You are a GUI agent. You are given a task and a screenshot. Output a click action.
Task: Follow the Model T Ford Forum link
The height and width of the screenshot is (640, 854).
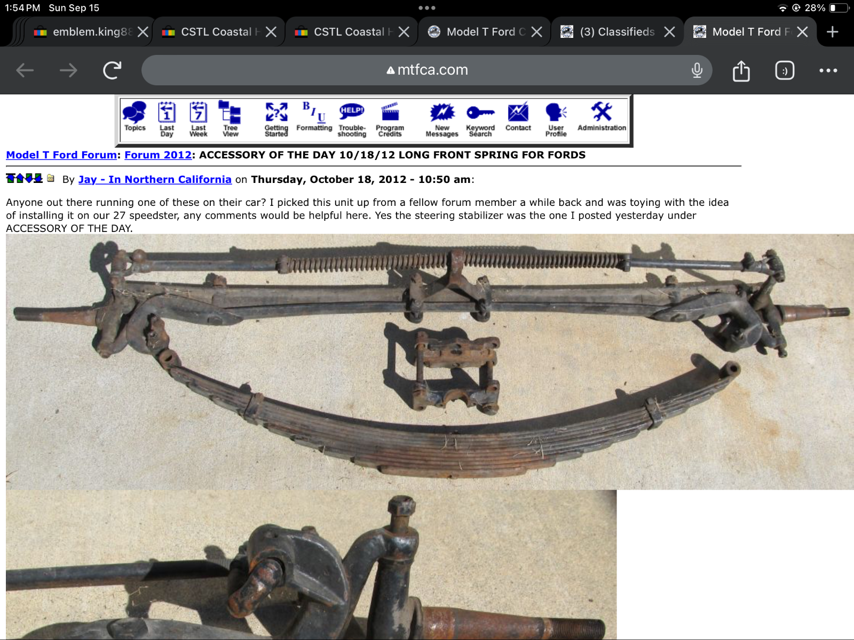pos(61,155)
